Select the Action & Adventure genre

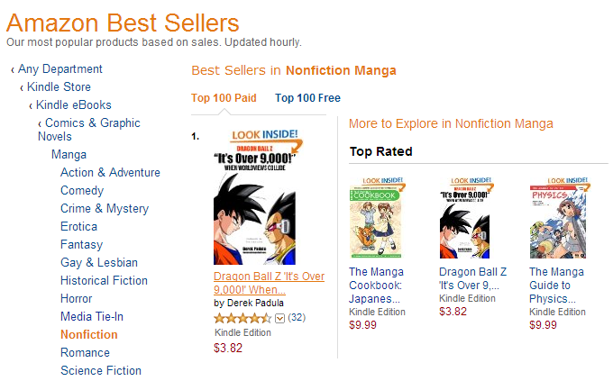(110, 173)
